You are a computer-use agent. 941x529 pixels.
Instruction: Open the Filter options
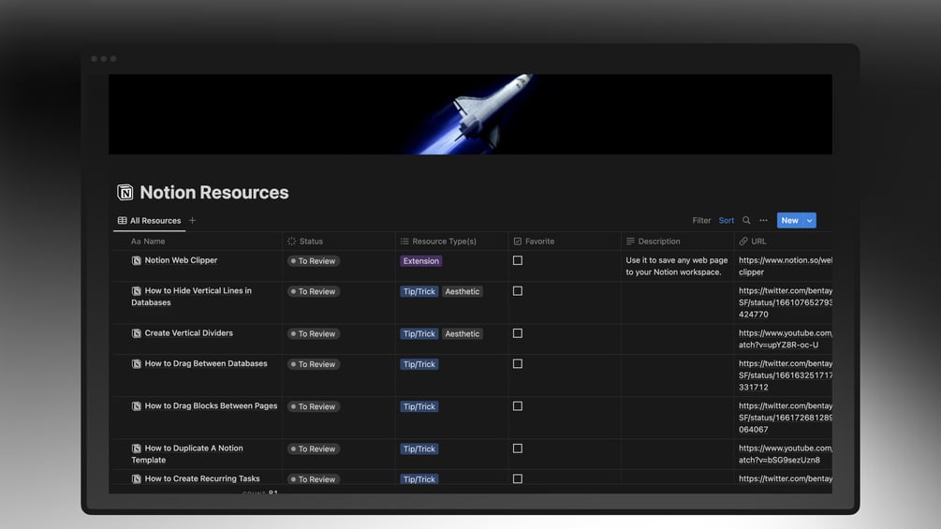701,221
